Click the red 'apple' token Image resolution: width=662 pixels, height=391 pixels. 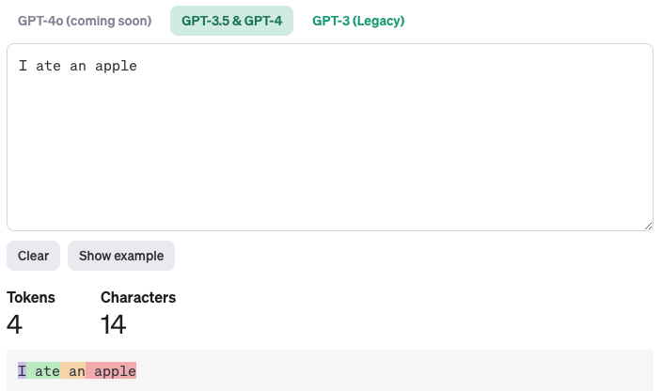tap(111, 370)
